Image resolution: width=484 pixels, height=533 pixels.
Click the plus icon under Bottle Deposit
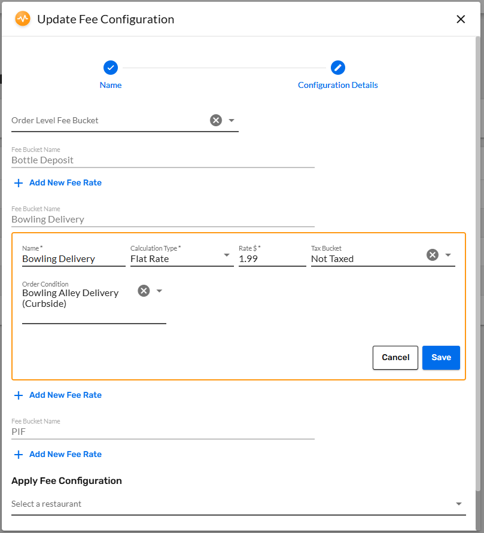click(19, 182)
